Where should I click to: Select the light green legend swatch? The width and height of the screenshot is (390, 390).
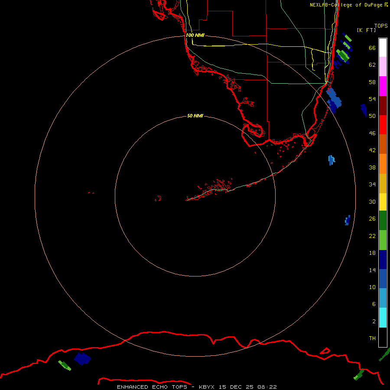(383, 240)
